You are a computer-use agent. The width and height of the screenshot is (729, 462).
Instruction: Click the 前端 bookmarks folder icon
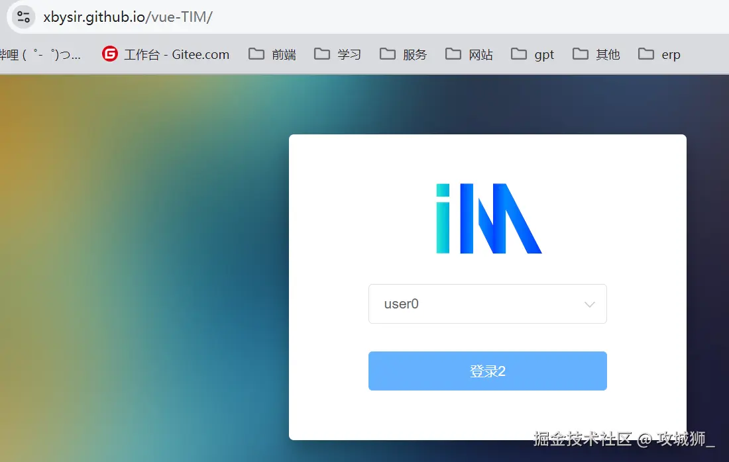[256, 54]
